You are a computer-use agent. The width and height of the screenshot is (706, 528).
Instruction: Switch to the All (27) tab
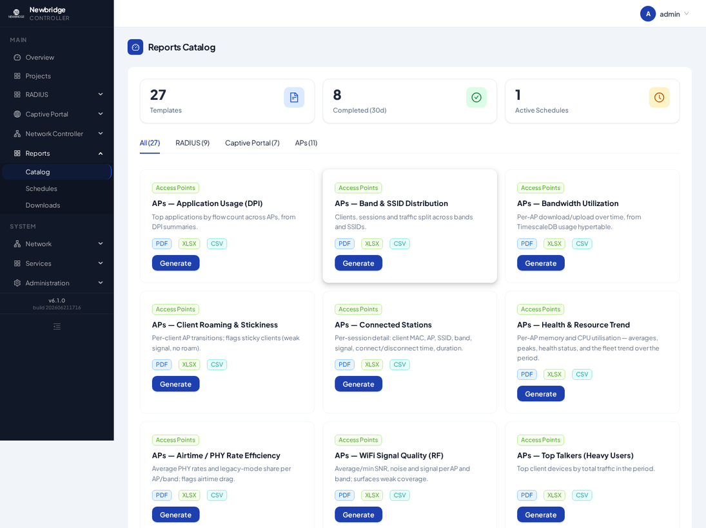click(x=150, y=143)
